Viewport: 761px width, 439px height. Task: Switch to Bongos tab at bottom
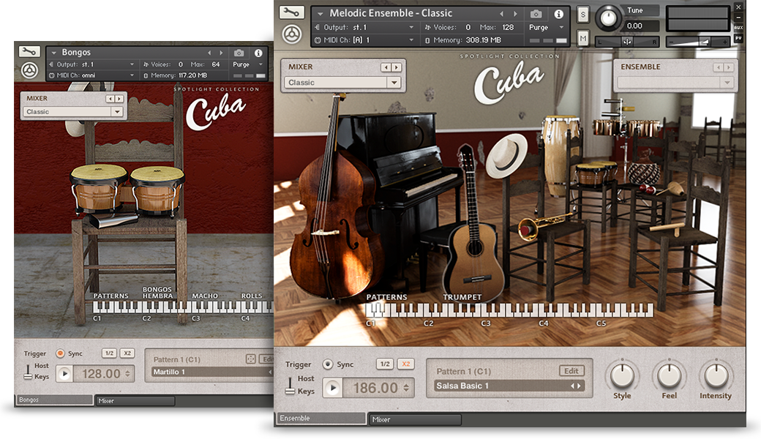coord(53,399)
